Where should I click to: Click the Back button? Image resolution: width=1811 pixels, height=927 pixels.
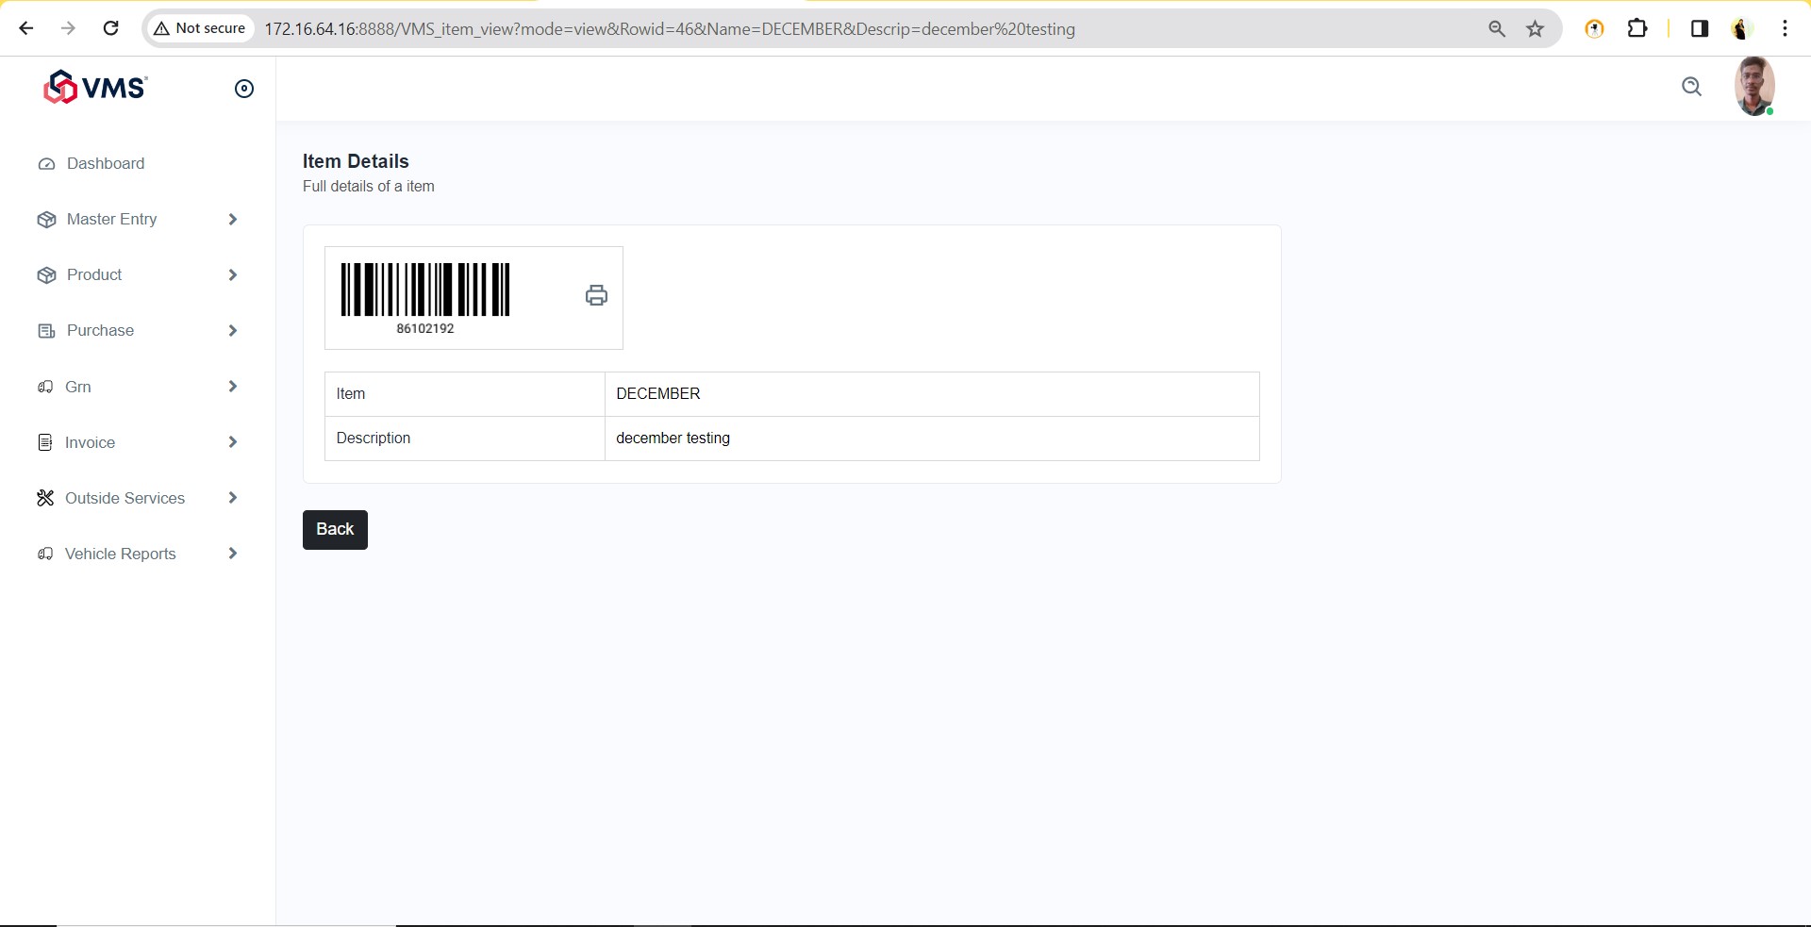335,530
